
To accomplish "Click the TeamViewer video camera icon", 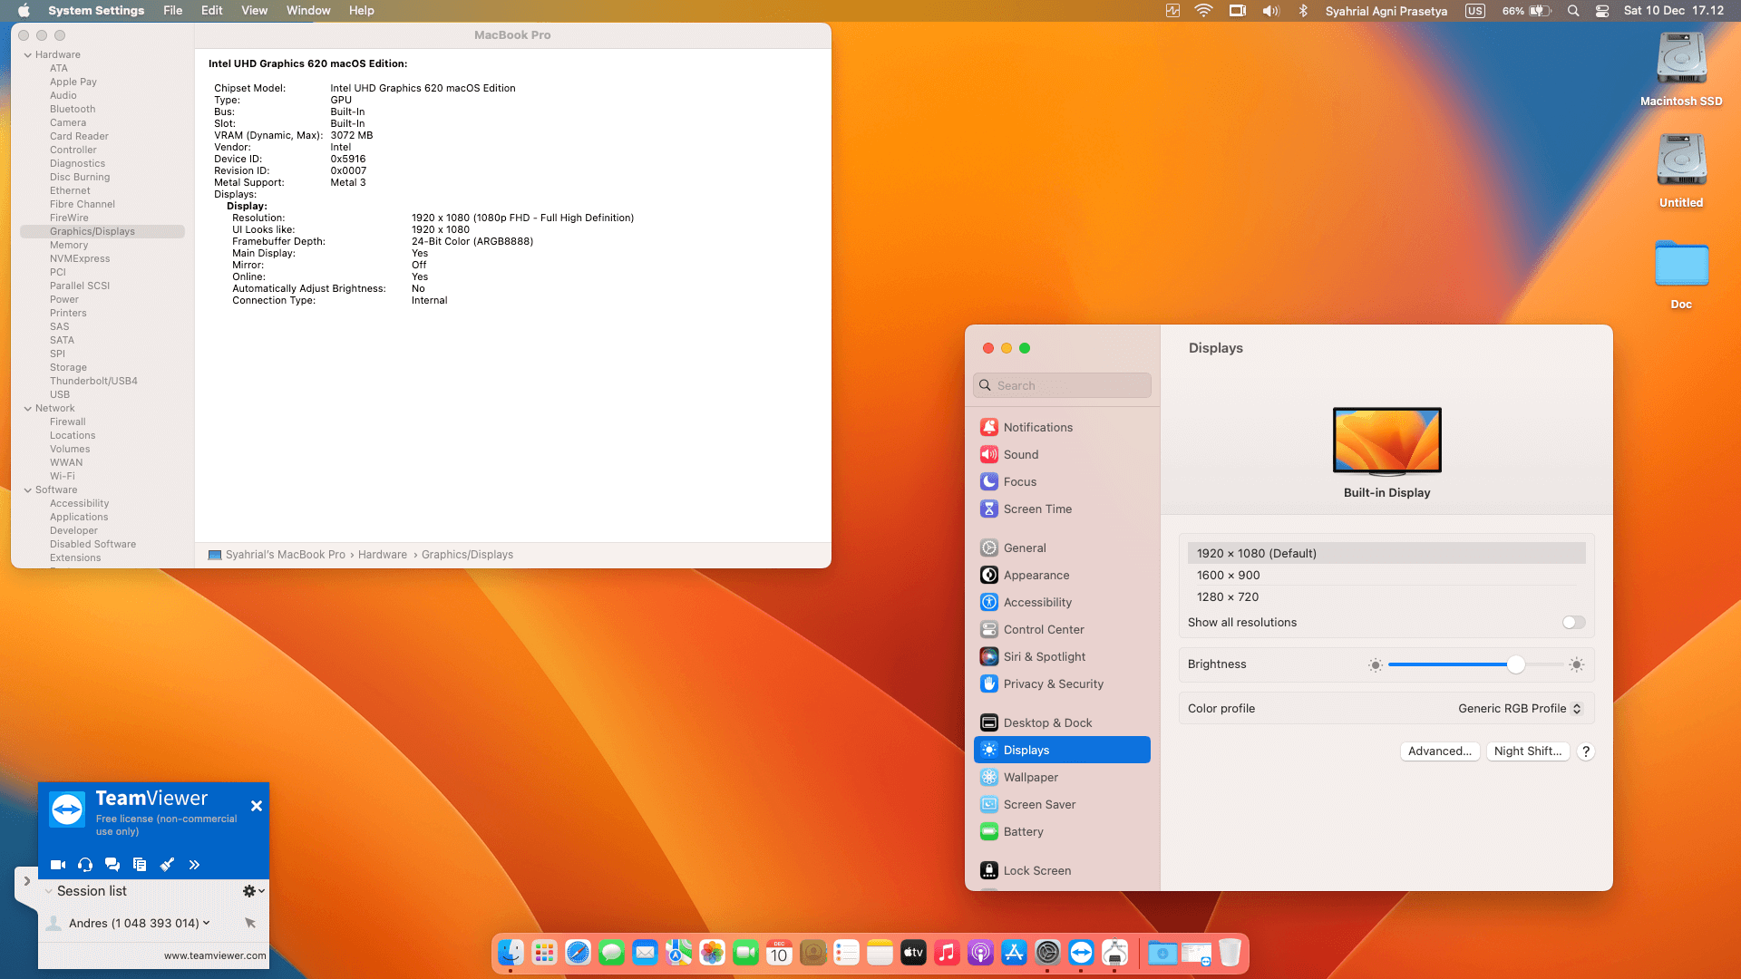I will (x=58, y=865).
